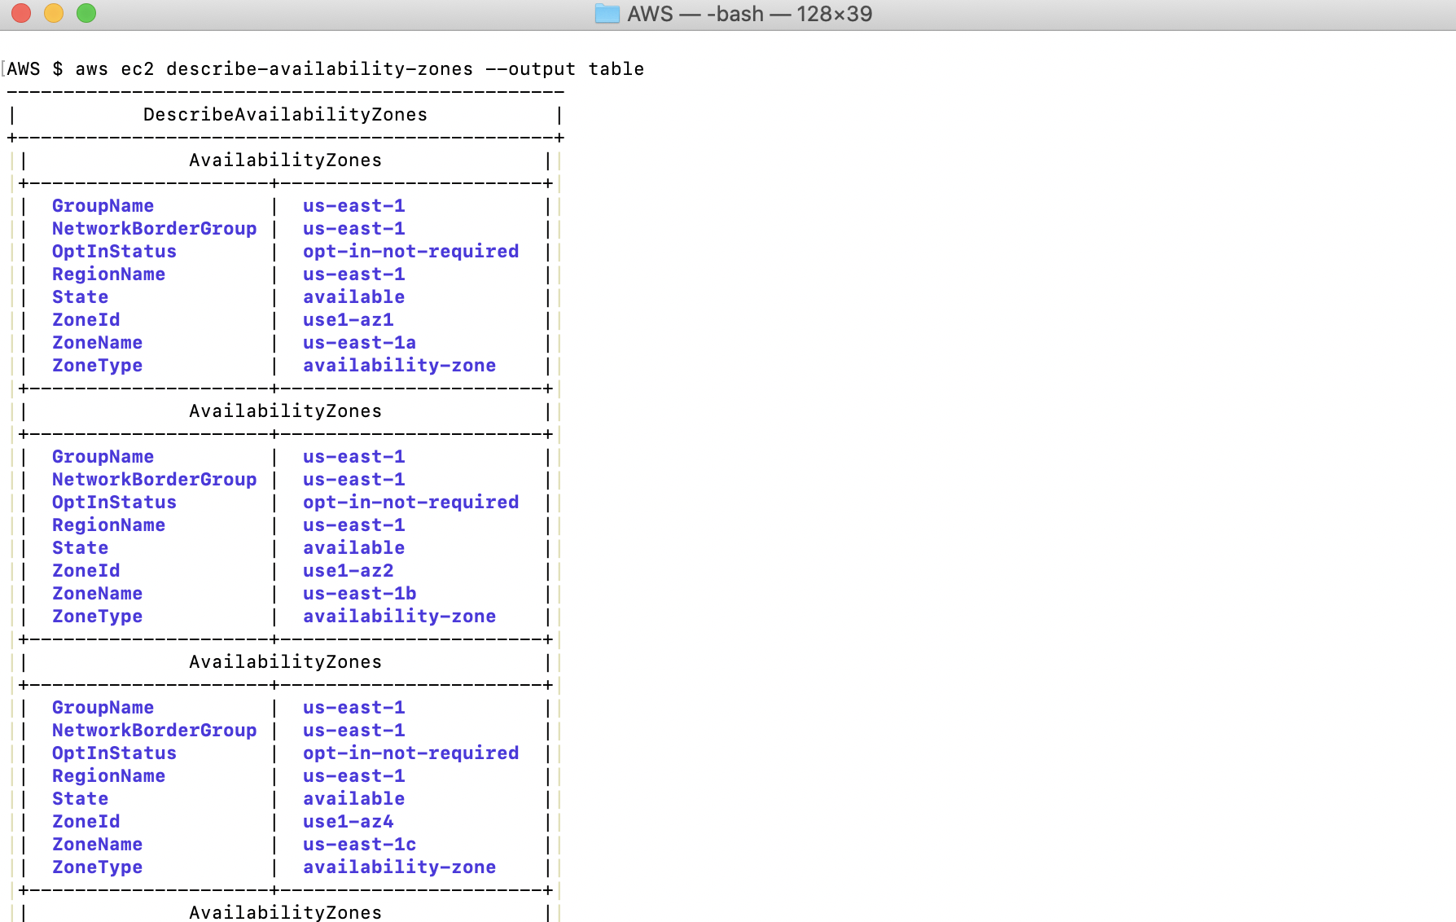
Task: Click 'available' state in the us-east-1b block
Action: point(353,548)
